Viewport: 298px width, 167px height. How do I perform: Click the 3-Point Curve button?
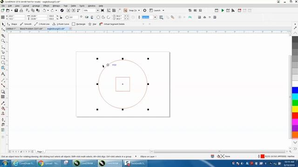pos(61,24)
